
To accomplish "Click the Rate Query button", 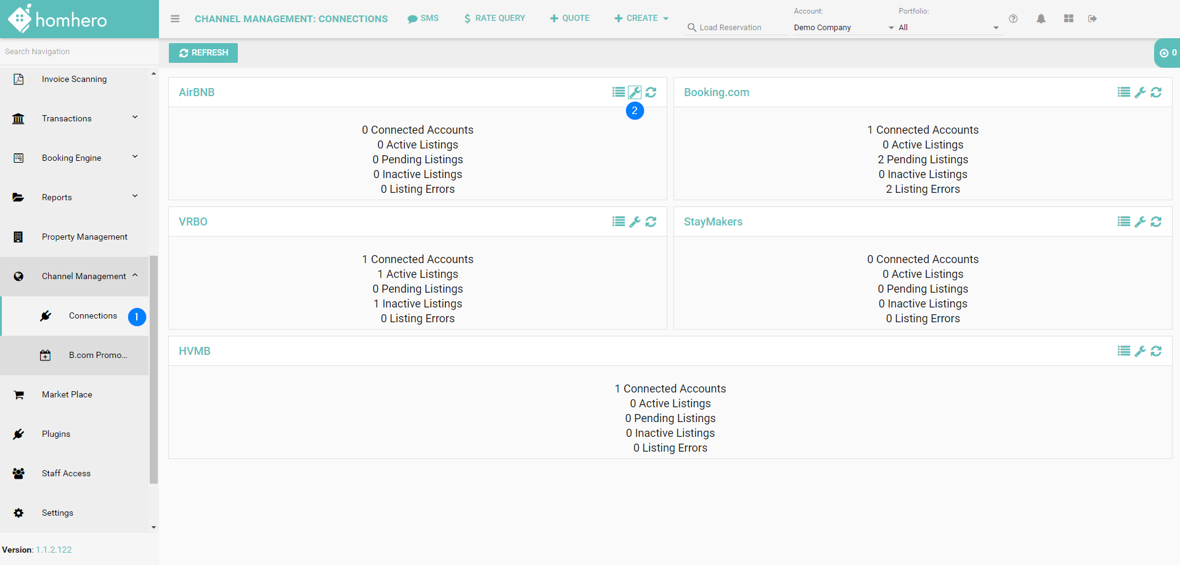I will pos(494,18).
